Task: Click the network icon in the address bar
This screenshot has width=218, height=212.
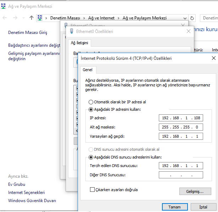Action: (x=40, y=18)
